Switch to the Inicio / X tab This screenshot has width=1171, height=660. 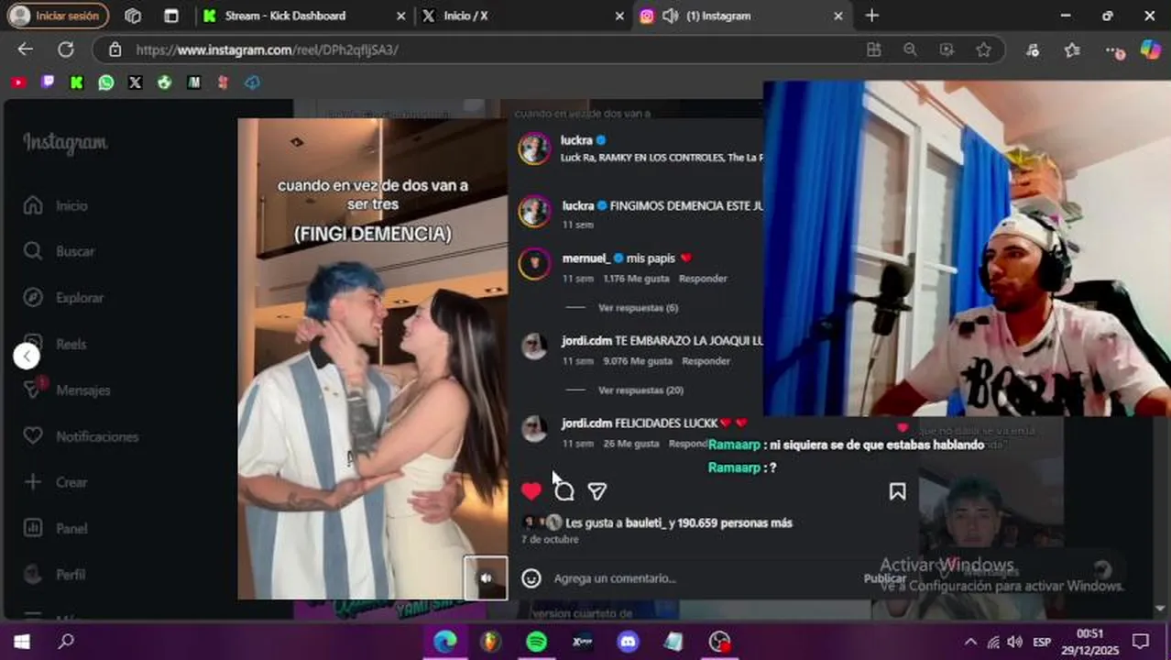[x=522, y=16]
